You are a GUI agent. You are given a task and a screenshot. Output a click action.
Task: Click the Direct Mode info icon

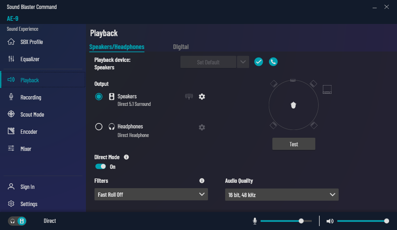[126, 157]
